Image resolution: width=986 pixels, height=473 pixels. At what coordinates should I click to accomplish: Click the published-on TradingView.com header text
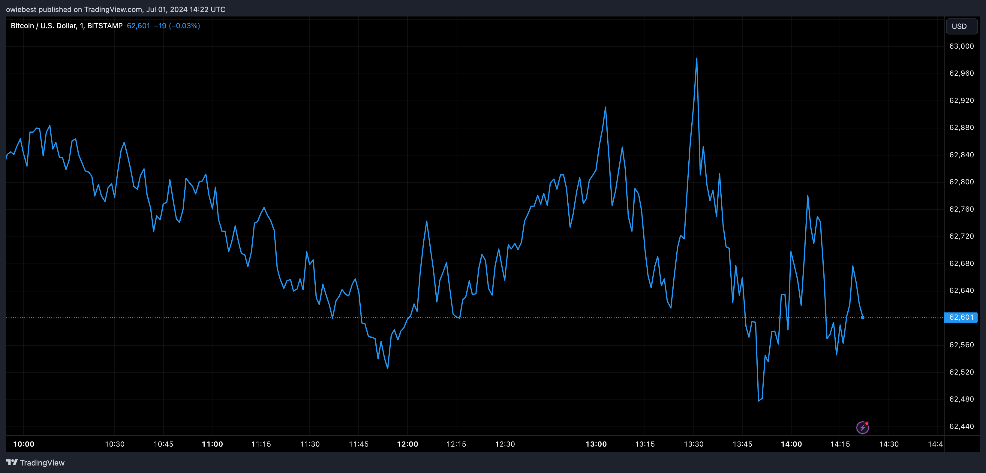coord(115,9)
